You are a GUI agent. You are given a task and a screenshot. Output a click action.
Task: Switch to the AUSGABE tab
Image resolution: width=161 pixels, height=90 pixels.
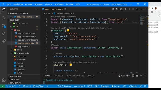pyautogui.click(x=91, y=76)
